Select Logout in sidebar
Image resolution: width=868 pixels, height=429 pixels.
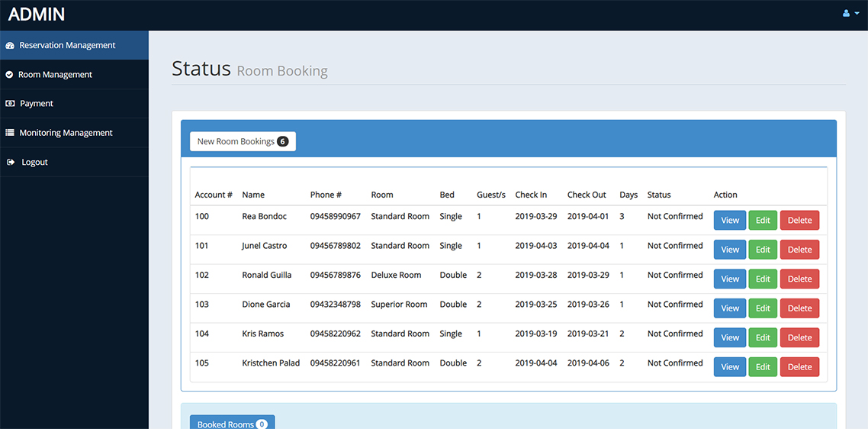point(74,163)
